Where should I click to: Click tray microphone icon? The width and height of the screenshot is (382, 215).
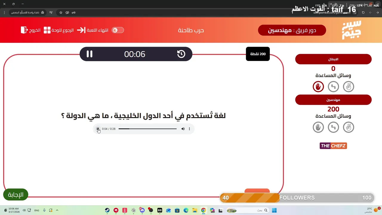[44, 210]
